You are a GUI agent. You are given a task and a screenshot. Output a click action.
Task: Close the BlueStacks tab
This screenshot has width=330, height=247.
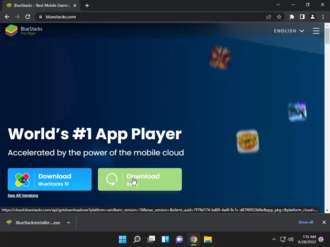(x=75, y=5)
